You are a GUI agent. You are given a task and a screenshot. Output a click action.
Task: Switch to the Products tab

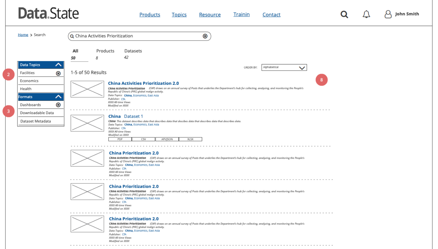[105, 51]
